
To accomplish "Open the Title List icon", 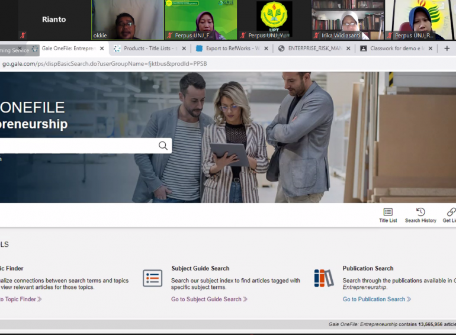I will point(388,212).
